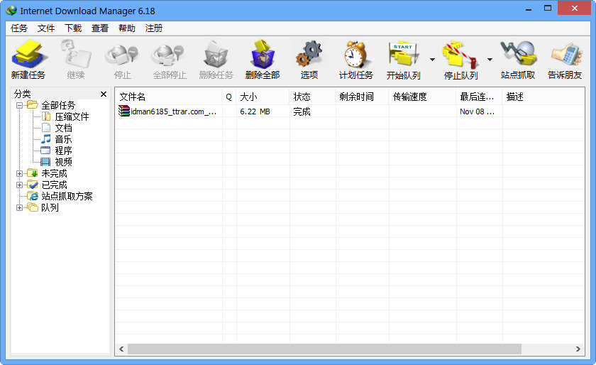The width and height of the screenshot is (596, 365).
Task: Open the 帮助 menu
Action: point(127,28)
